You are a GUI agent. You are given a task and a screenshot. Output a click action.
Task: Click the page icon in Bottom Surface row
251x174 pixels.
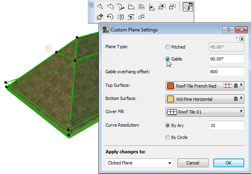[x=236, y=99]
